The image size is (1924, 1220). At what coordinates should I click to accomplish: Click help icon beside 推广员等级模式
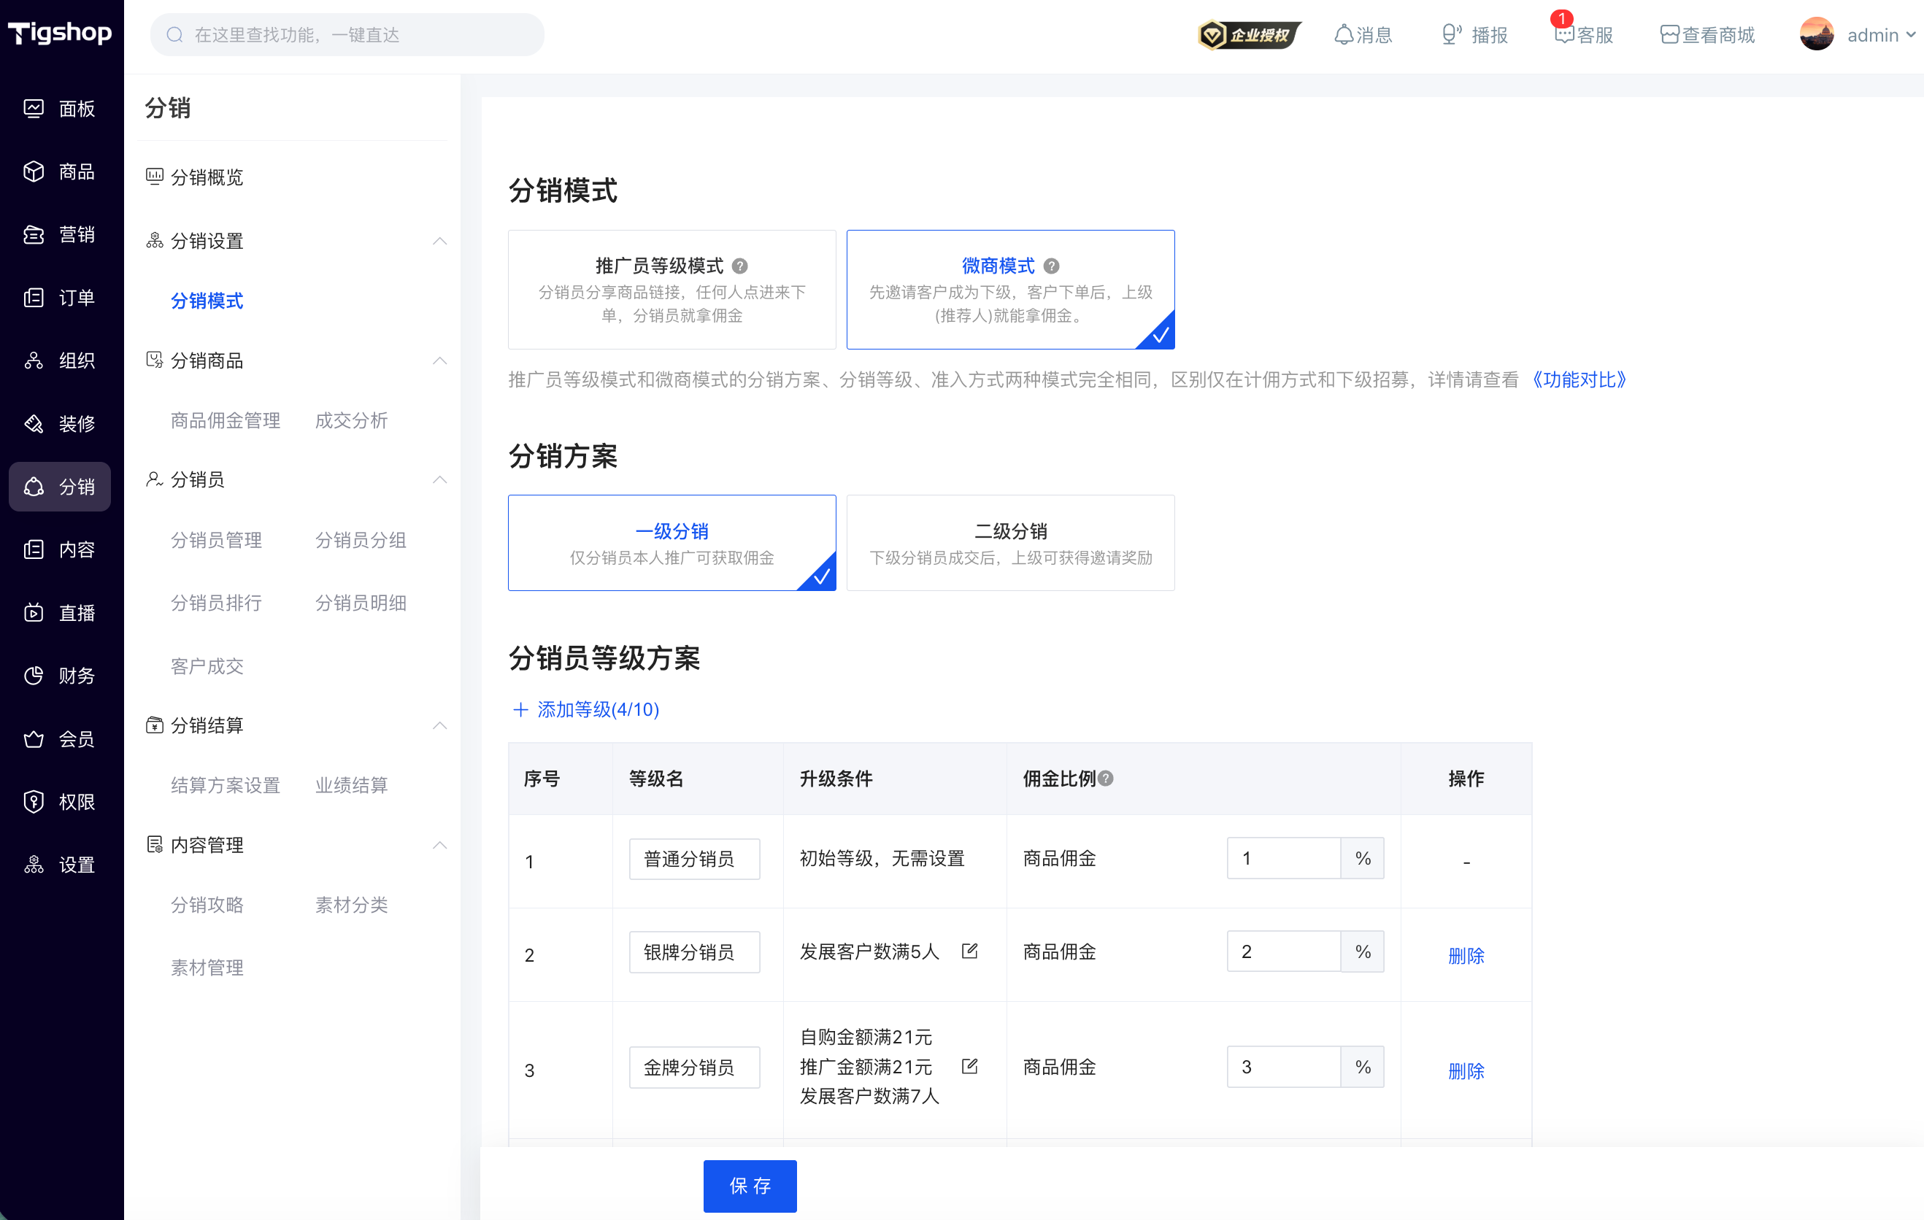740,266
